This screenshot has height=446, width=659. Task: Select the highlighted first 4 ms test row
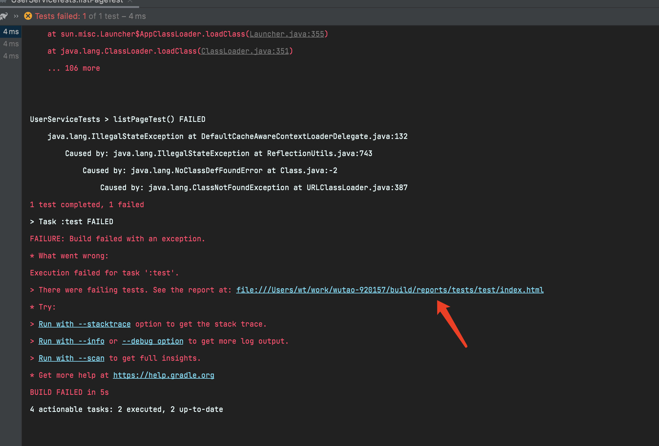click(x=11, y=32)
